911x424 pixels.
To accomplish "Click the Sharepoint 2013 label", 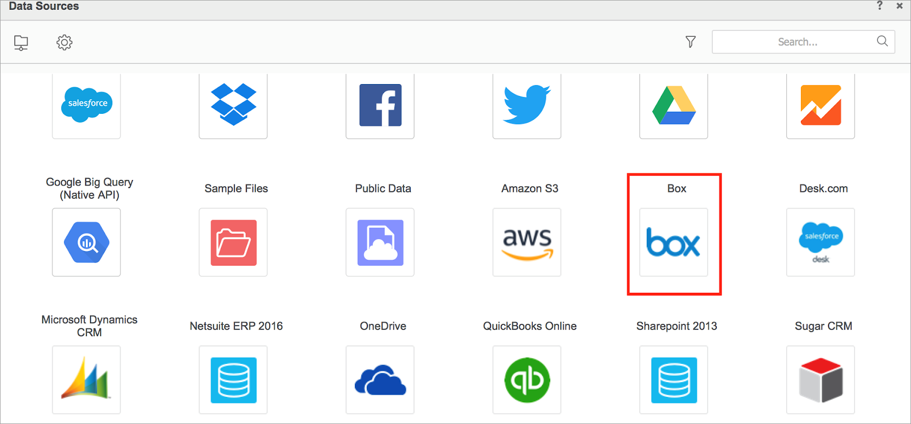I will 677,326.
